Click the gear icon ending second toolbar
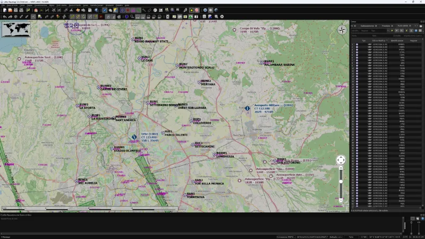 pyautogui.click(x=222, y=17)
